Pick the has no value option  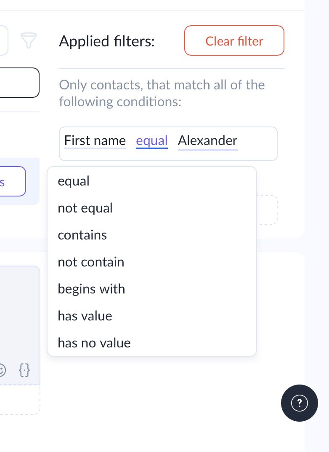point(94,343)
